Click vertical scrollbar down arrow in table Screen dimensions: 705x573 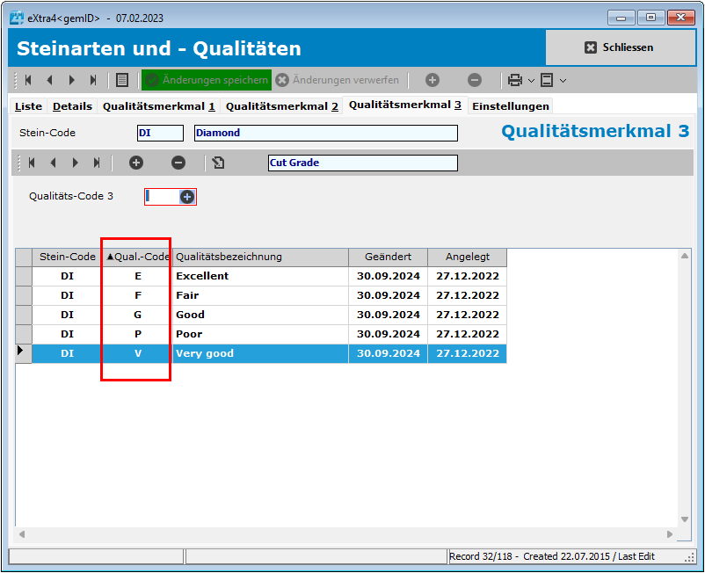click(685, 519)
